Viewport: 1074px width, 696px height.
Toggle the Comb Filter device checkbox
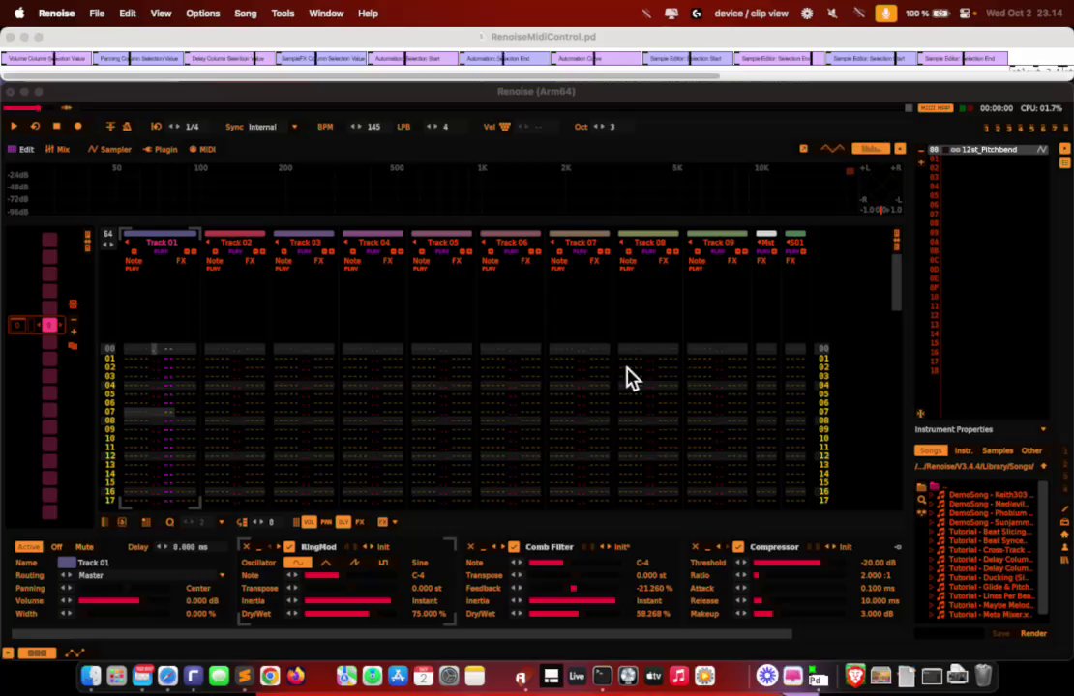[x=514, y=547]
